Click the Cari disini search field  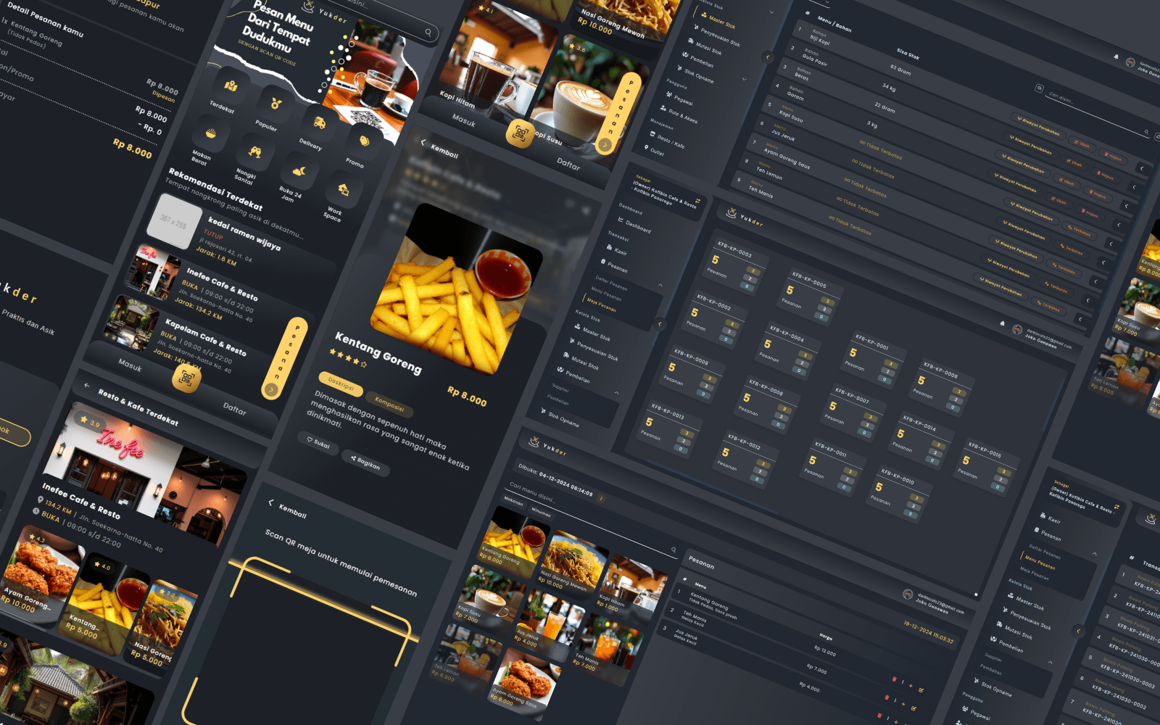point(1096,114)
